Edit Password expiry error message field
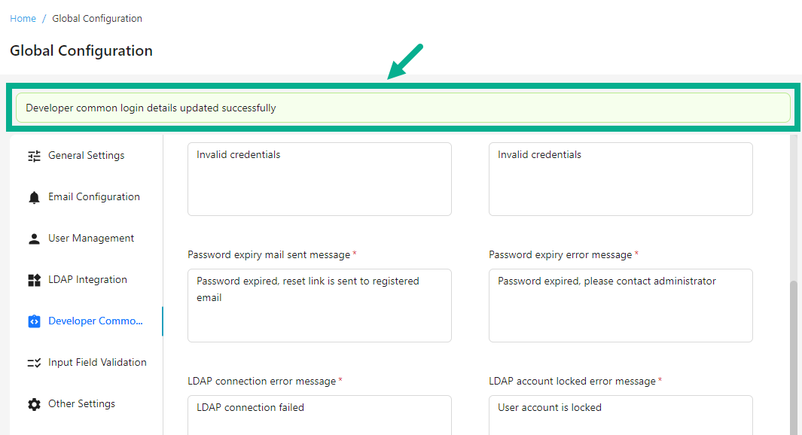The height and width of the screenshot is (435, 802). pos(621,305)
